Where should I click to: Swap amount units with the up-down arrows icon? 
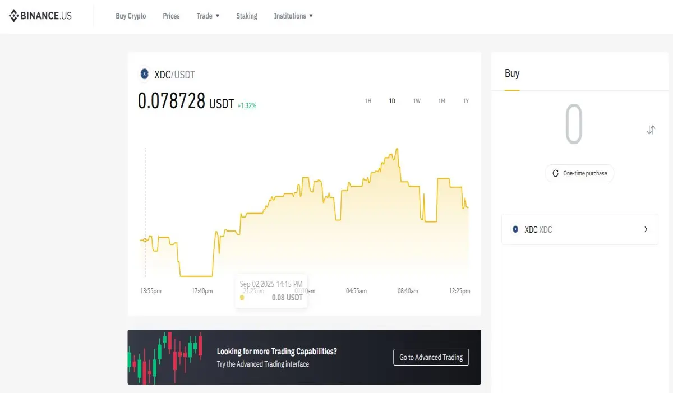tap(651, 130)
